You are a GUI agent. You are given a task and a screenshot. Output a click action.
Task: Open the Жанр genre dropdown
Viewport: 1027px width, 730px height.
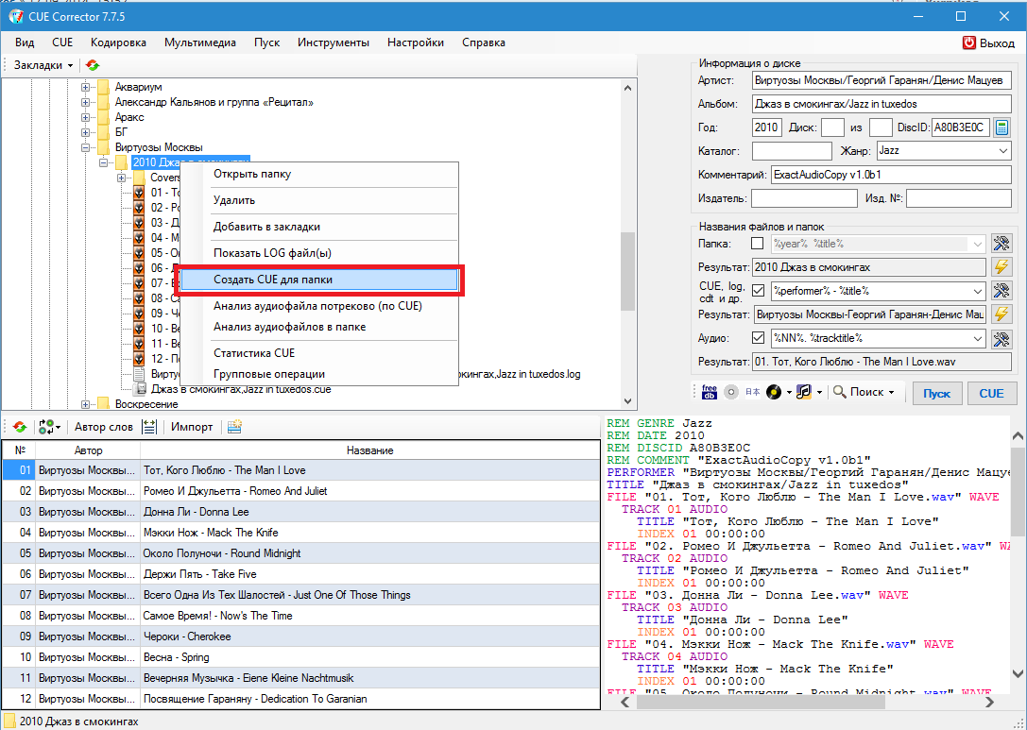coord(1002,151)
